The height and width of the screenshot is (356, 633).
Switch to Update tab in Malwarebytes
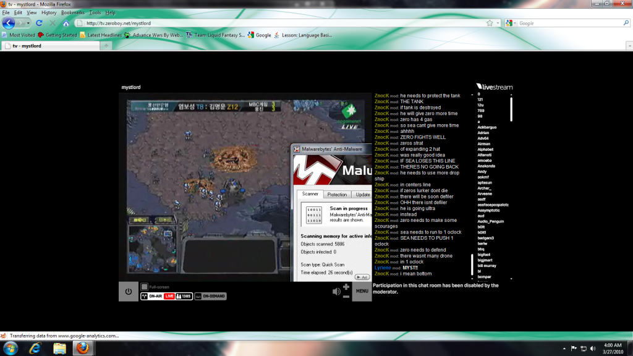(x=362, y=195)
